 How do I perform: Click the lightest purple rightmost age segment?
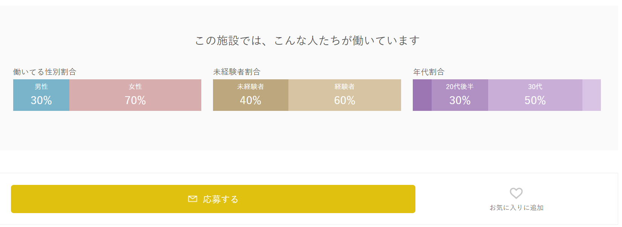pos(591,95)
